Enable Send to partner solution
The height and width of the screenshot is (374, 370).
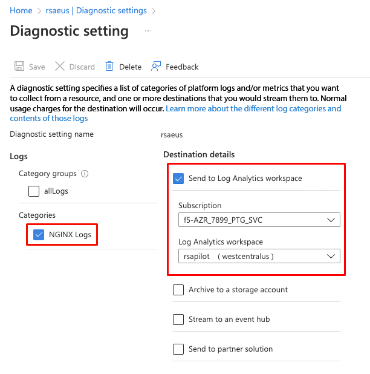pos(178,349)
